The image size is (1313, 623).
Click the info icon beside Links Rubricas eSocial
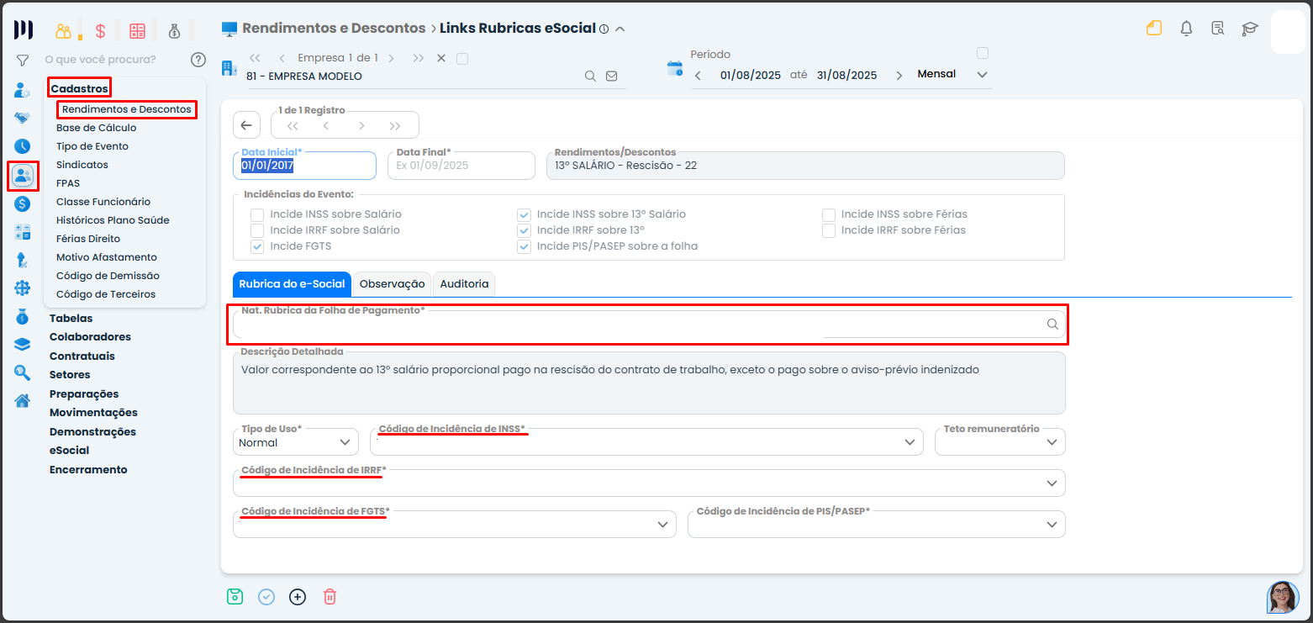point(604,29)
